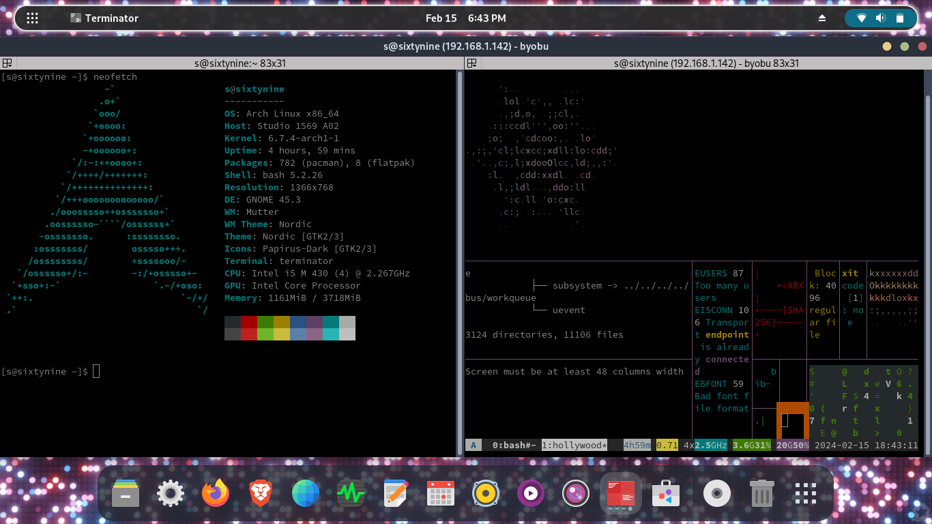Launch the System Monitor app in the dock

(x=350, y=493)
